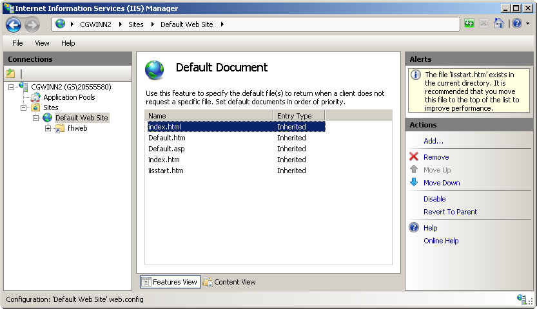
Task: Select the Default.asp row
Action: [x=237, y=149]
